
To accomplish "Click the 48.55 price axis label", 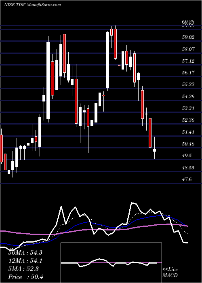I will coord(188,168).
